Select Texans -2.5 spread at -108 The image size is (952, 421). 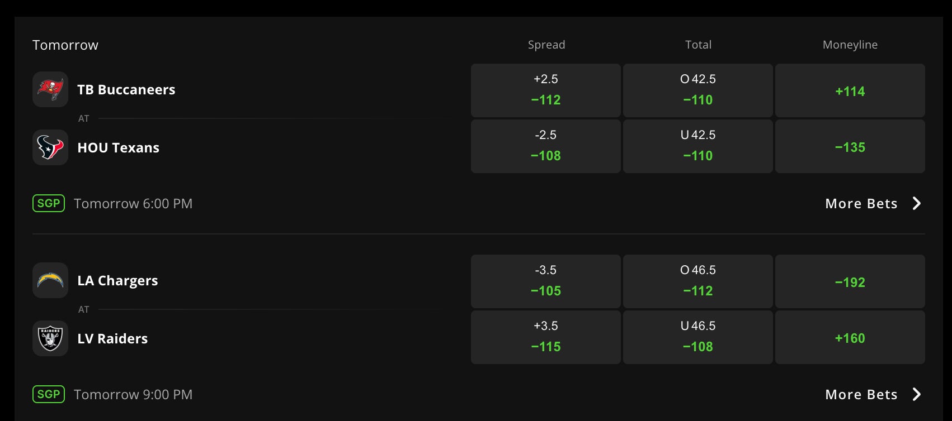pyautogui.click(x=545, y=146)
